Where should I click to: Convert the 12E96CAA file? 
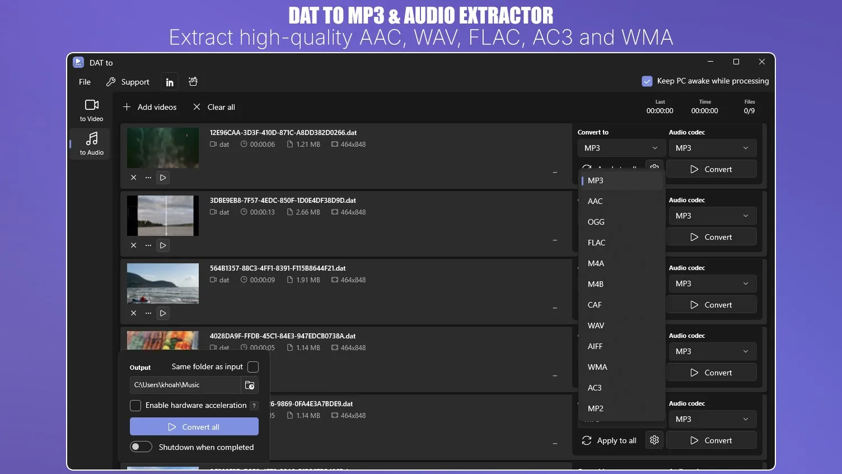[x=712, y=169]
